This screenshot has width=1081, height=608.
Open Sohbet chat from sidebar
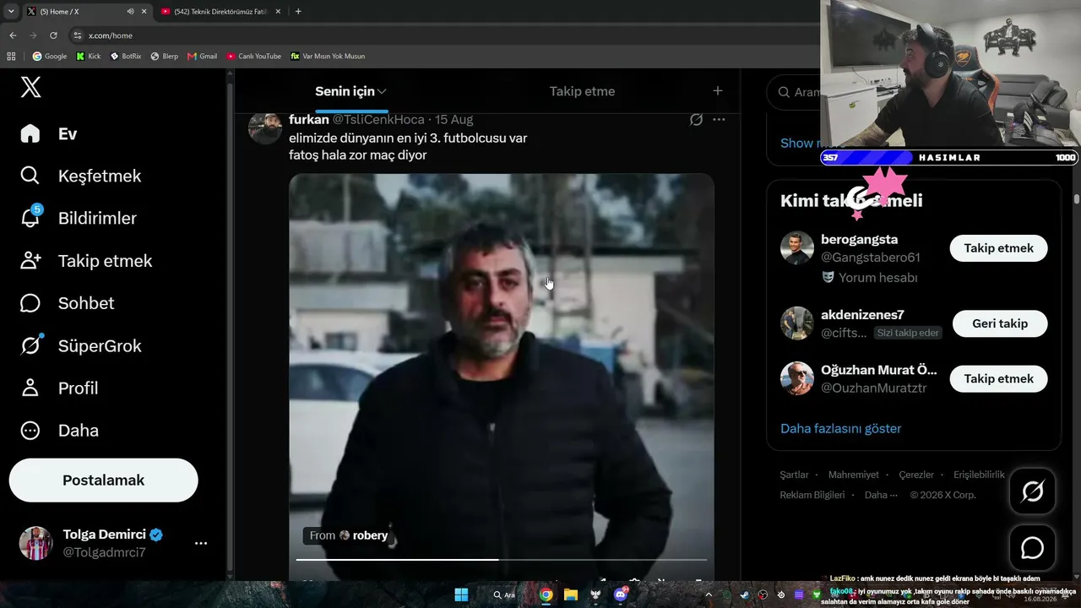(x=67, y=303)
